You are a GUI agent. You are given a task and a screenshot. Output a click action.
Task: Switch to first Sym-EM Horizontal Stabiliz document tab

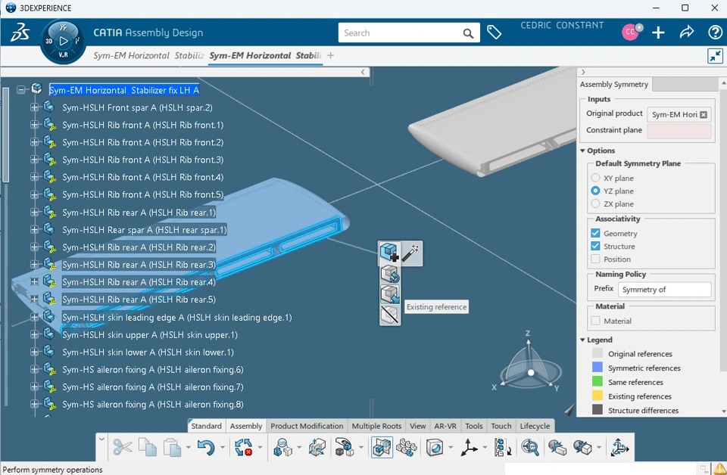click(148, 55)
